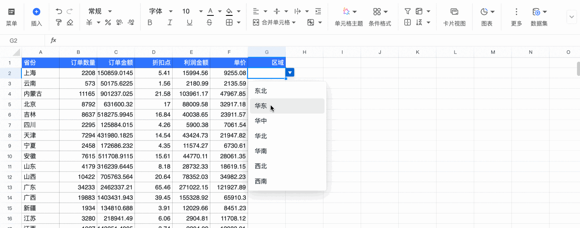The width and height of the screenshot is (580, 228).
Task: Click the 单元格主题 star icon
Action: [347, 12]
